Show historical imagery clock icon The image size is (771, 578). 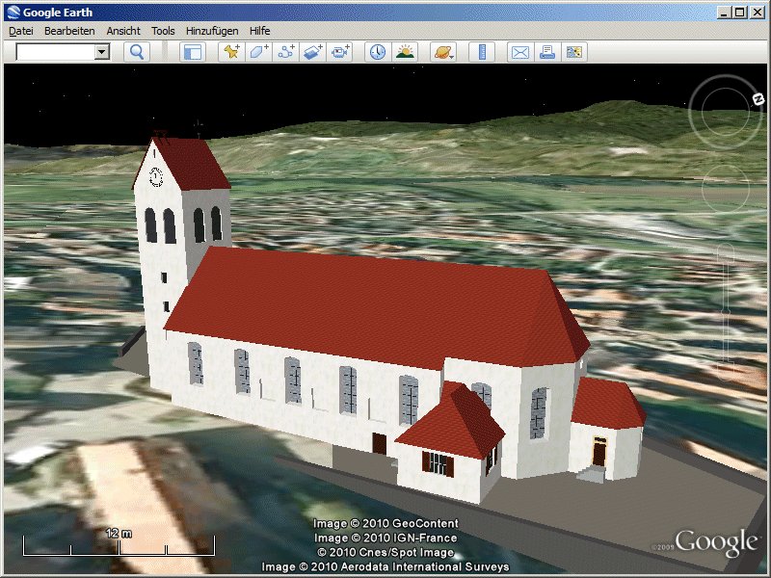[378, 52]
